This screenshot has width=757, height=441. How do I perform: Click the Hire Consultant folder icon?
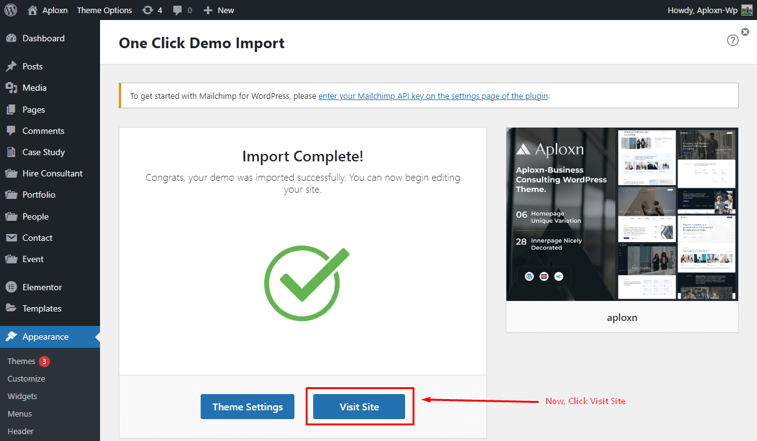tap(11, 173)
